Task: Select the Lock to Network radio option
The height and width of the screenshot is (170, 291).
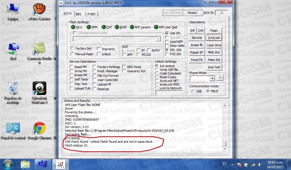Action: pyautogui.click(x=157, y=88)
